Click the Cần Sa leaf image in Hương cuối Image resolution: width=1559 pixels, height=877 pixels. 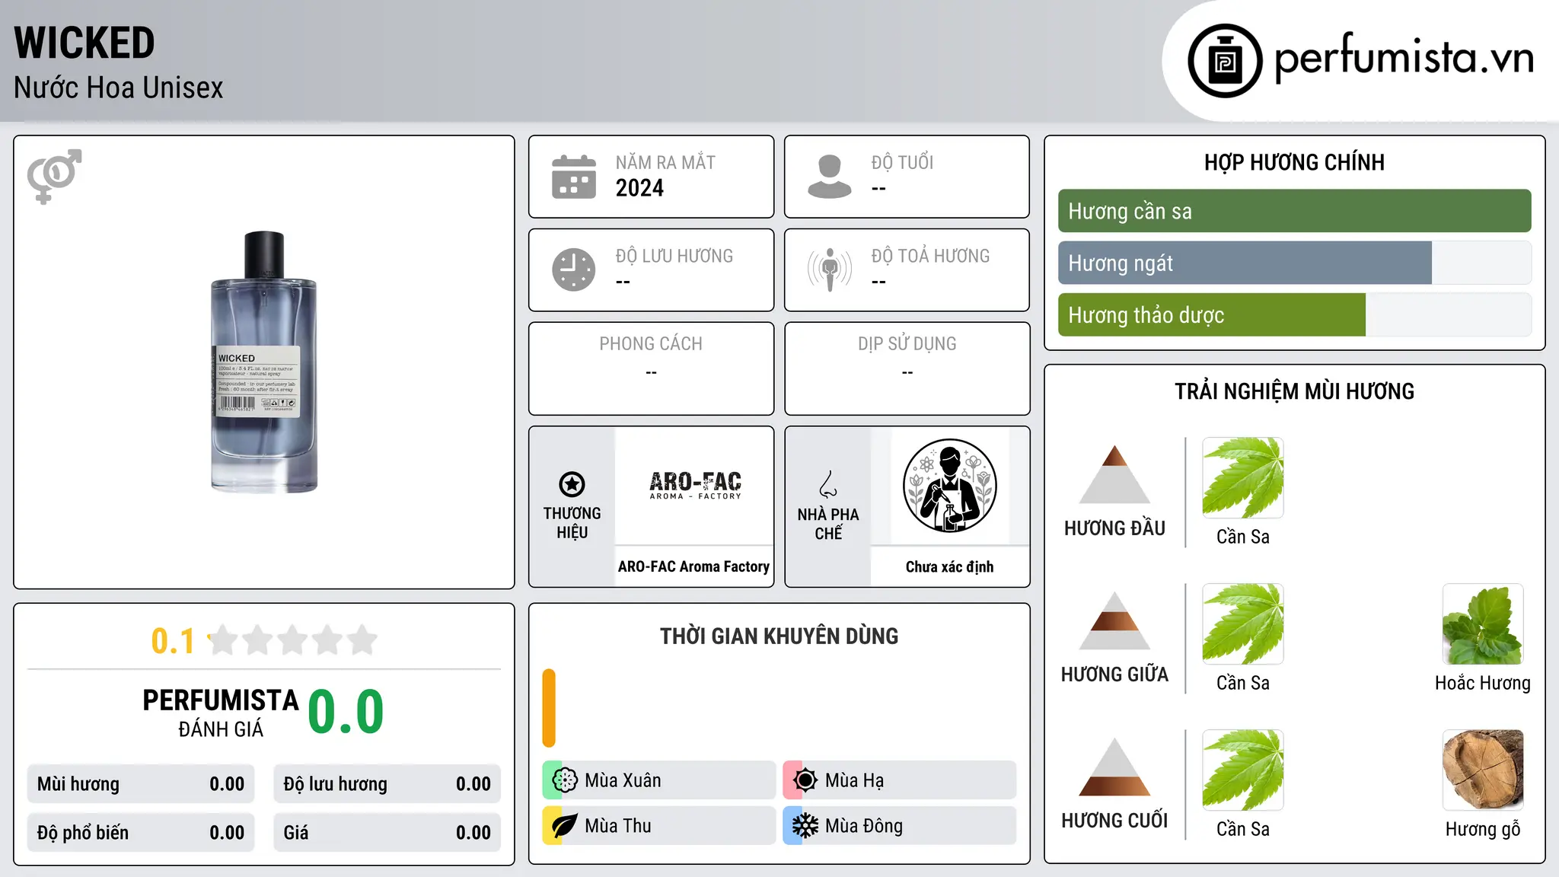coord(1243,770)
